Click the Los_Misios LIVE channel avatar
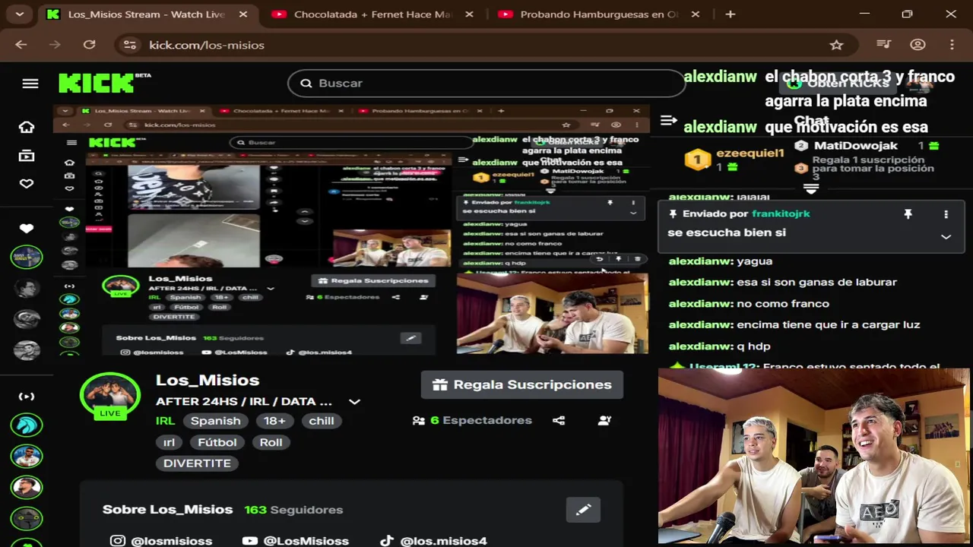973x547 pixels. [110, 396]
